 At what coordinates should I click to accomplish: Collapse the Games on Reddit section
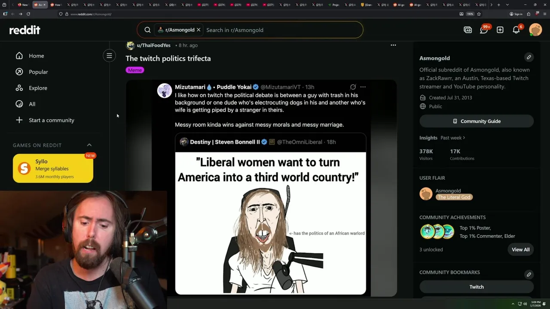(x=89, y=145)
